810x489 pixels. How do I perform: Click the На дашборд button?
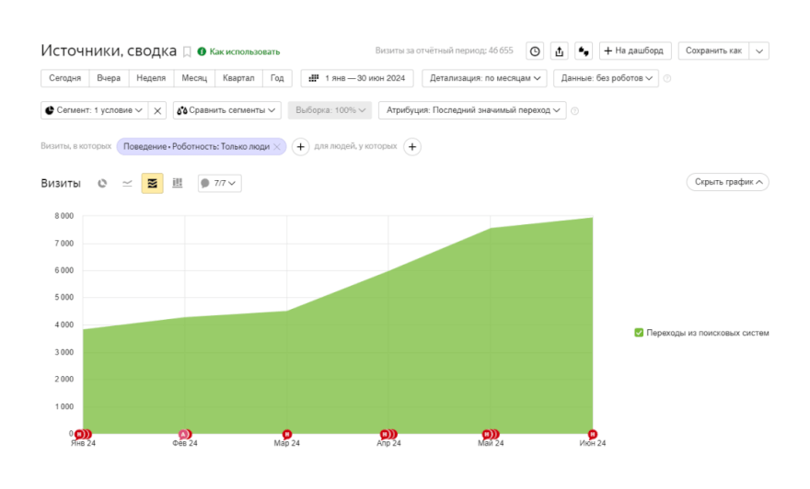click(x=635, y=51)
